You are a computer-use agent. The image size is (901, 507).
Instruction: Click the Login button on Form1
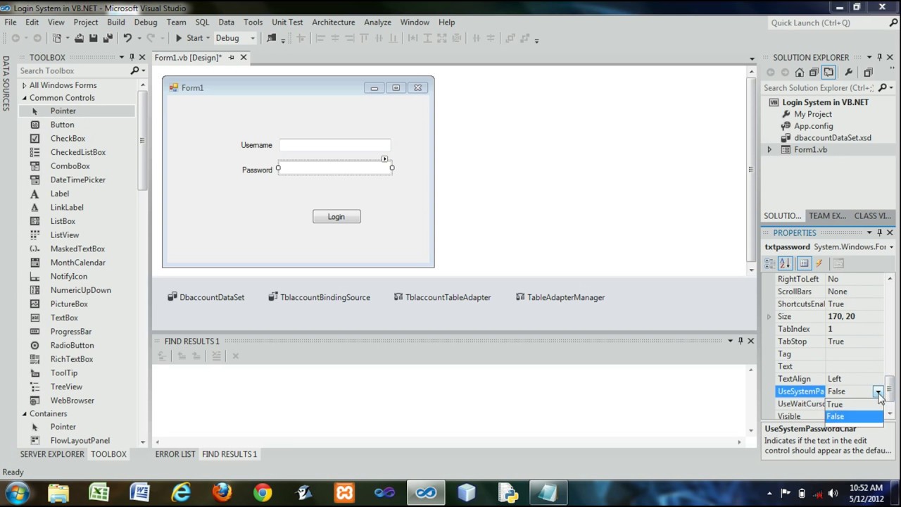tap(336, 217)
